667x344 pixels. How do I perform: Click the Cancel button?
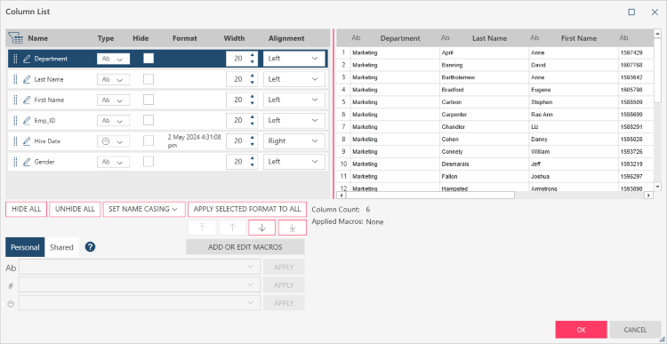(x=635, y=330)
